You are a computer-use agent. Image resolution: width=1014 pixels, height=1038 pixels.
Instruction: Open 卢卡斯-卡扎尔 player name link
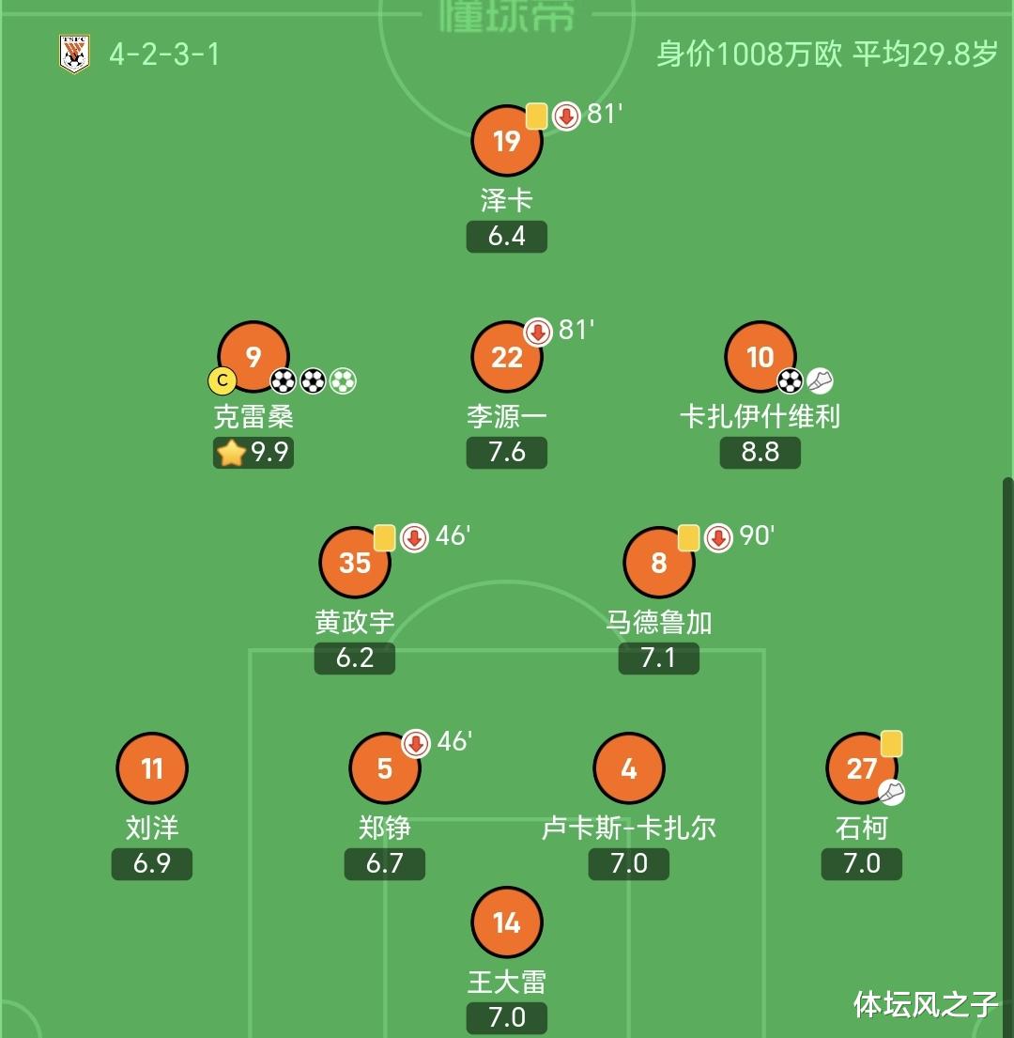[629, 828]
